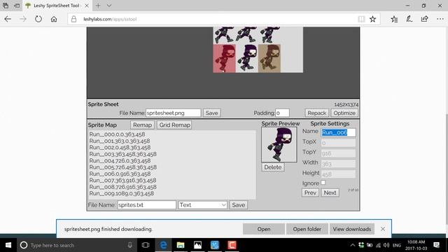The image size is (448, 252).
Task: Open the web notes pen icon
Action: [409, 19]
